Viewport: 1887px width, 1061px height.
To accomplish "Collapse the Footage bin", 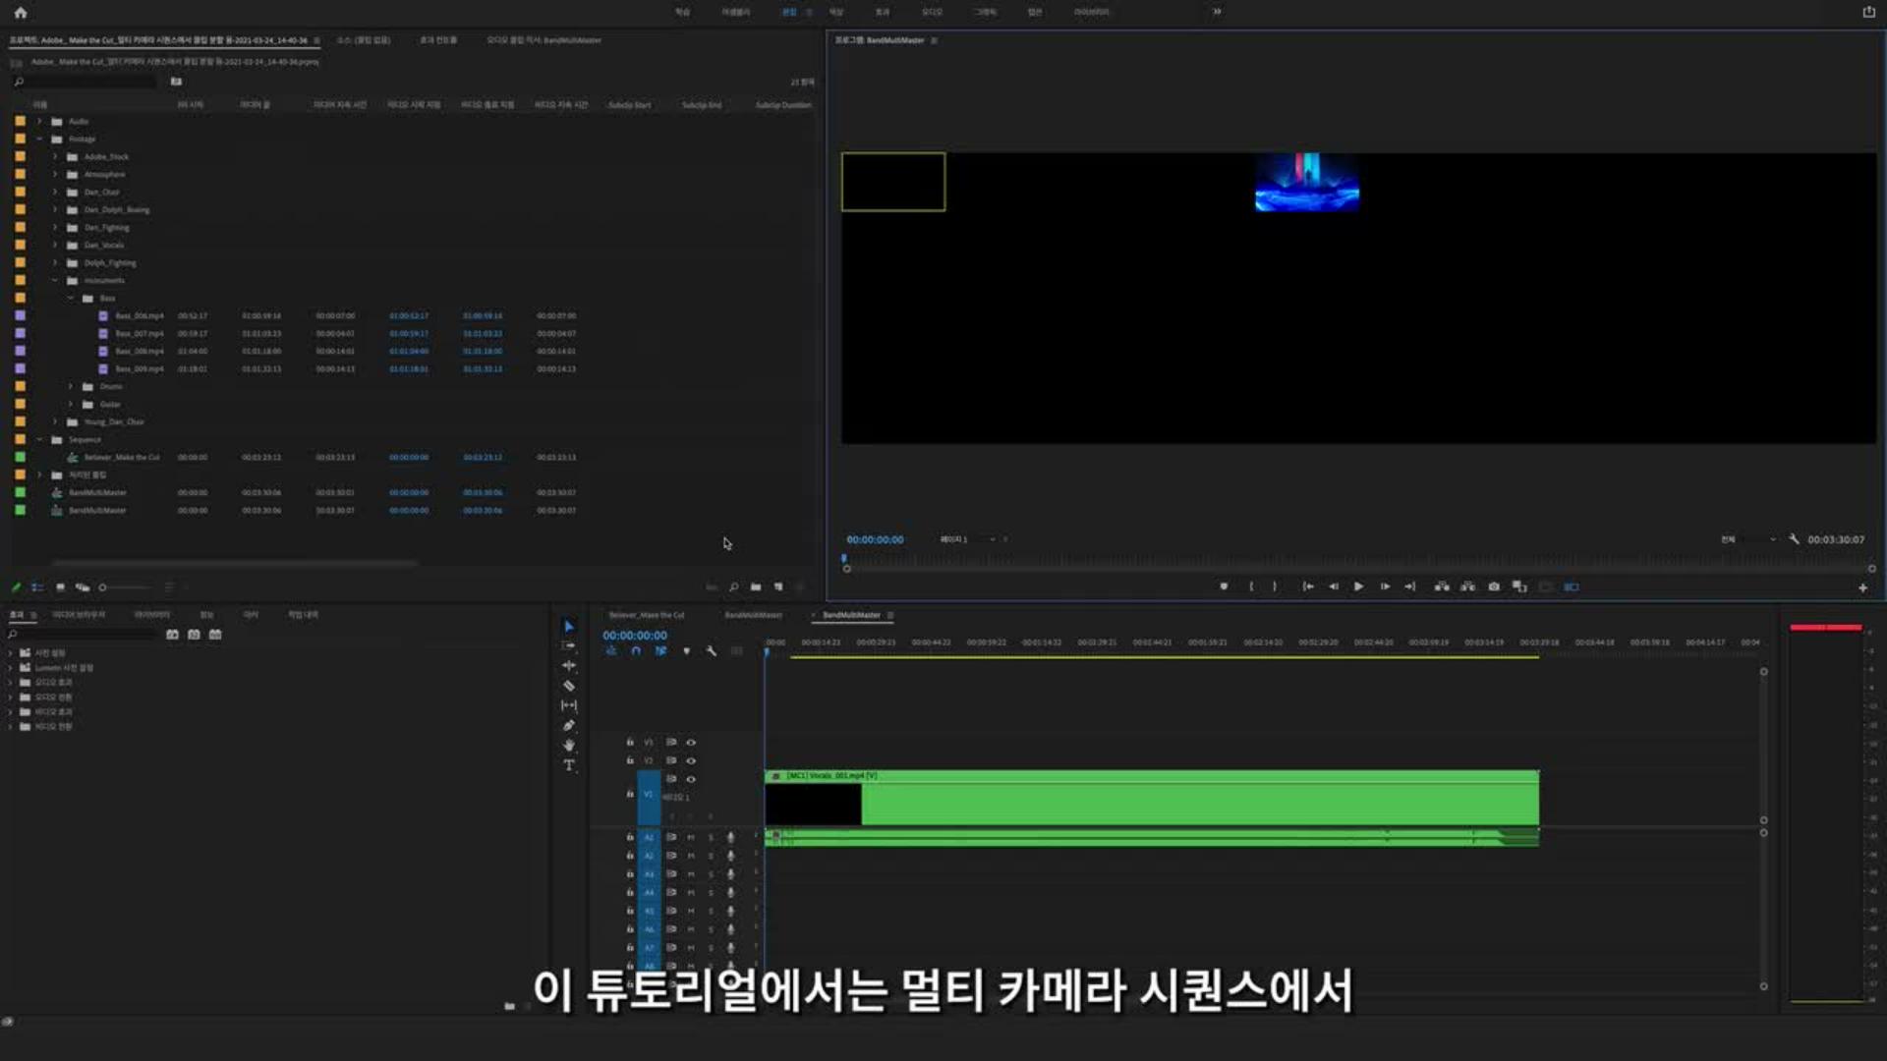I will point(39,140).
